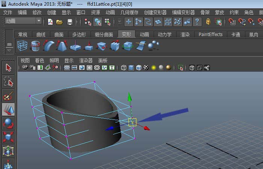Toggle textured checker sphere display
Screen dimensions: 263x169
point(146,68)
